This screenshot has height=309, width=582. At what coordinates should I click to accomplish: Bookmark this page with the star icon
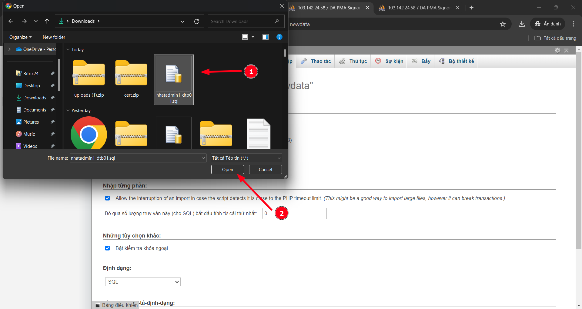point(503,24)
